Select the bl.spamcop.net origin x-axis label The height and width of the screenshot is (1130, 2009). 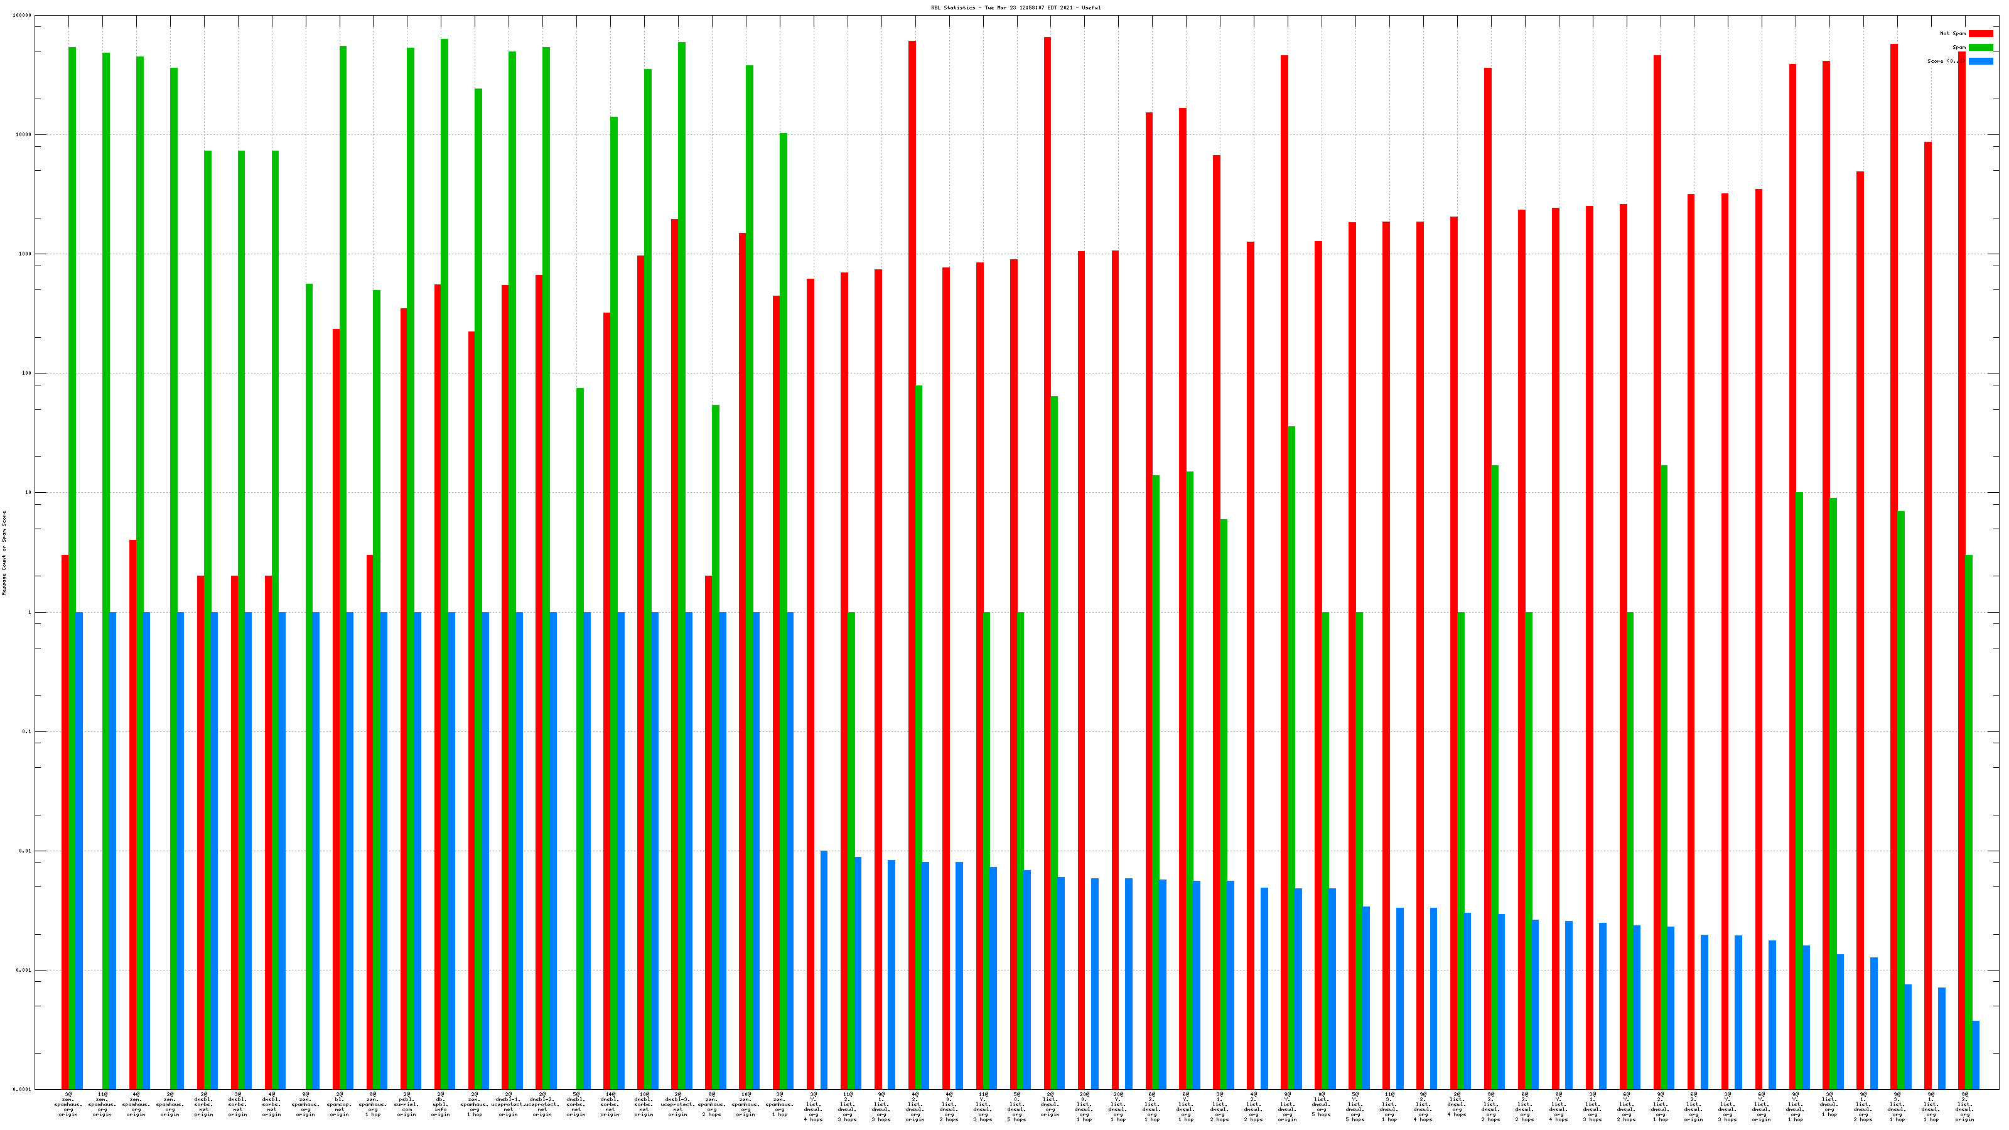pyautogui.click(x=339, y=1105)
